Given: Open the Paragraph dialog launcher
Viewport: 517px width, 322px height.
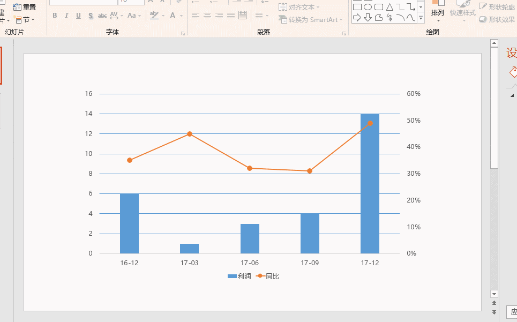Looking at the screenshot, I should (x=344, y=33).
